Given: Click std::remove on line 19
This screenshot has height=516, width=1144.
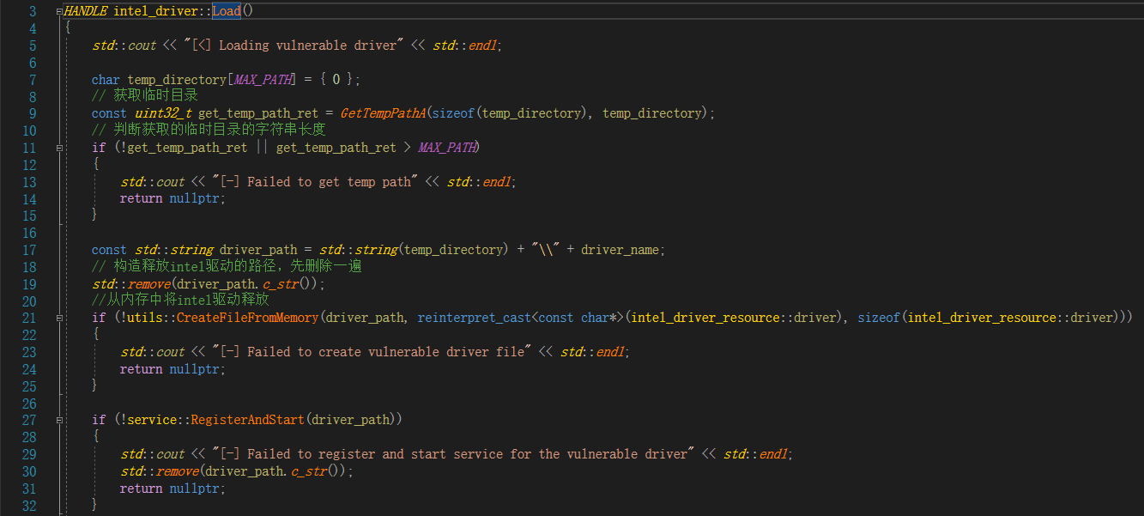Looking at the screenshot, I should click(130, 284).
